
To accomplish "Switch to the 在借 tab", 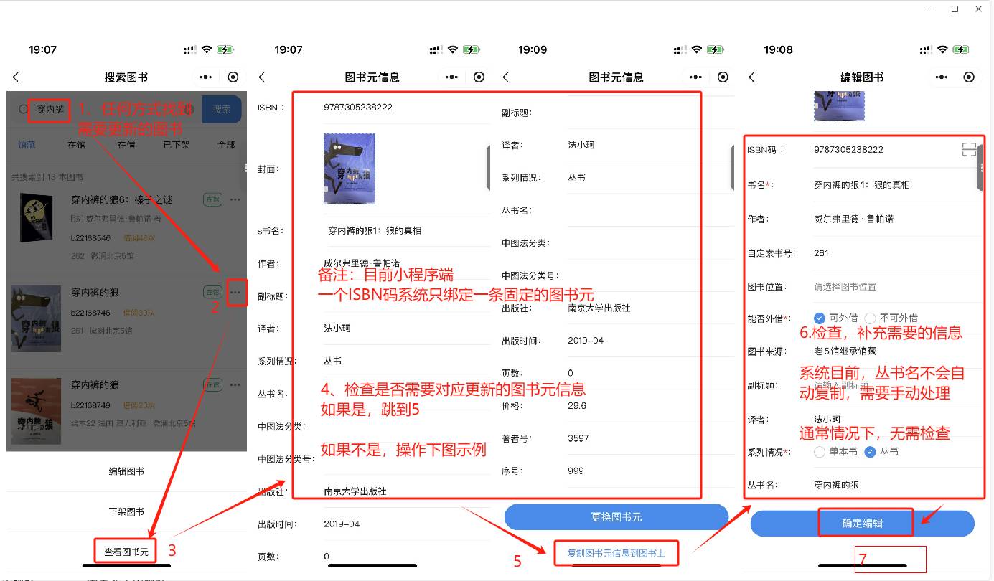I will click(x=126, y=145).
